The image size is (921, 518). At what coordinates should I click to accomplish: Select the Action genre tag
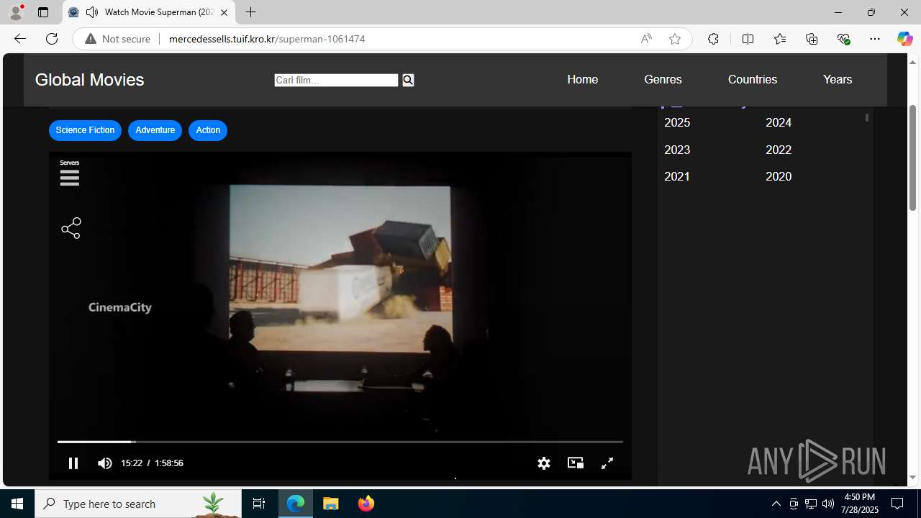tap(208, 130)
